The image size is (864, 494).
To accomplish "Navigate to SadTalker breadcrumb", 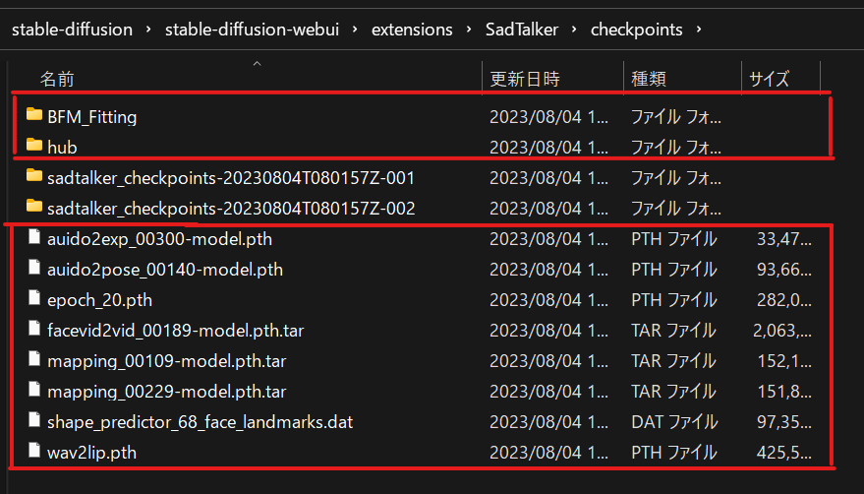I will tap(521, 30).
